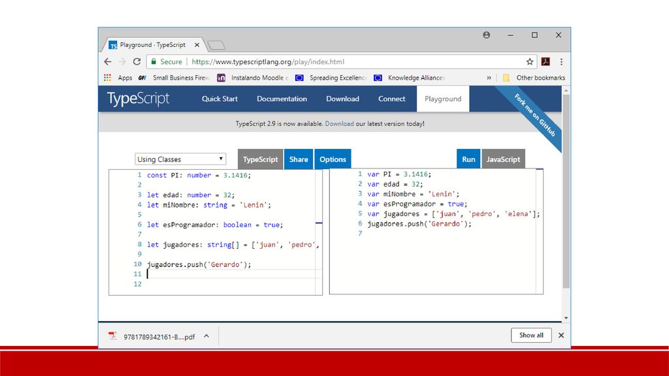Click the 'var PI = 3.1416;' output line

(399, 174)
